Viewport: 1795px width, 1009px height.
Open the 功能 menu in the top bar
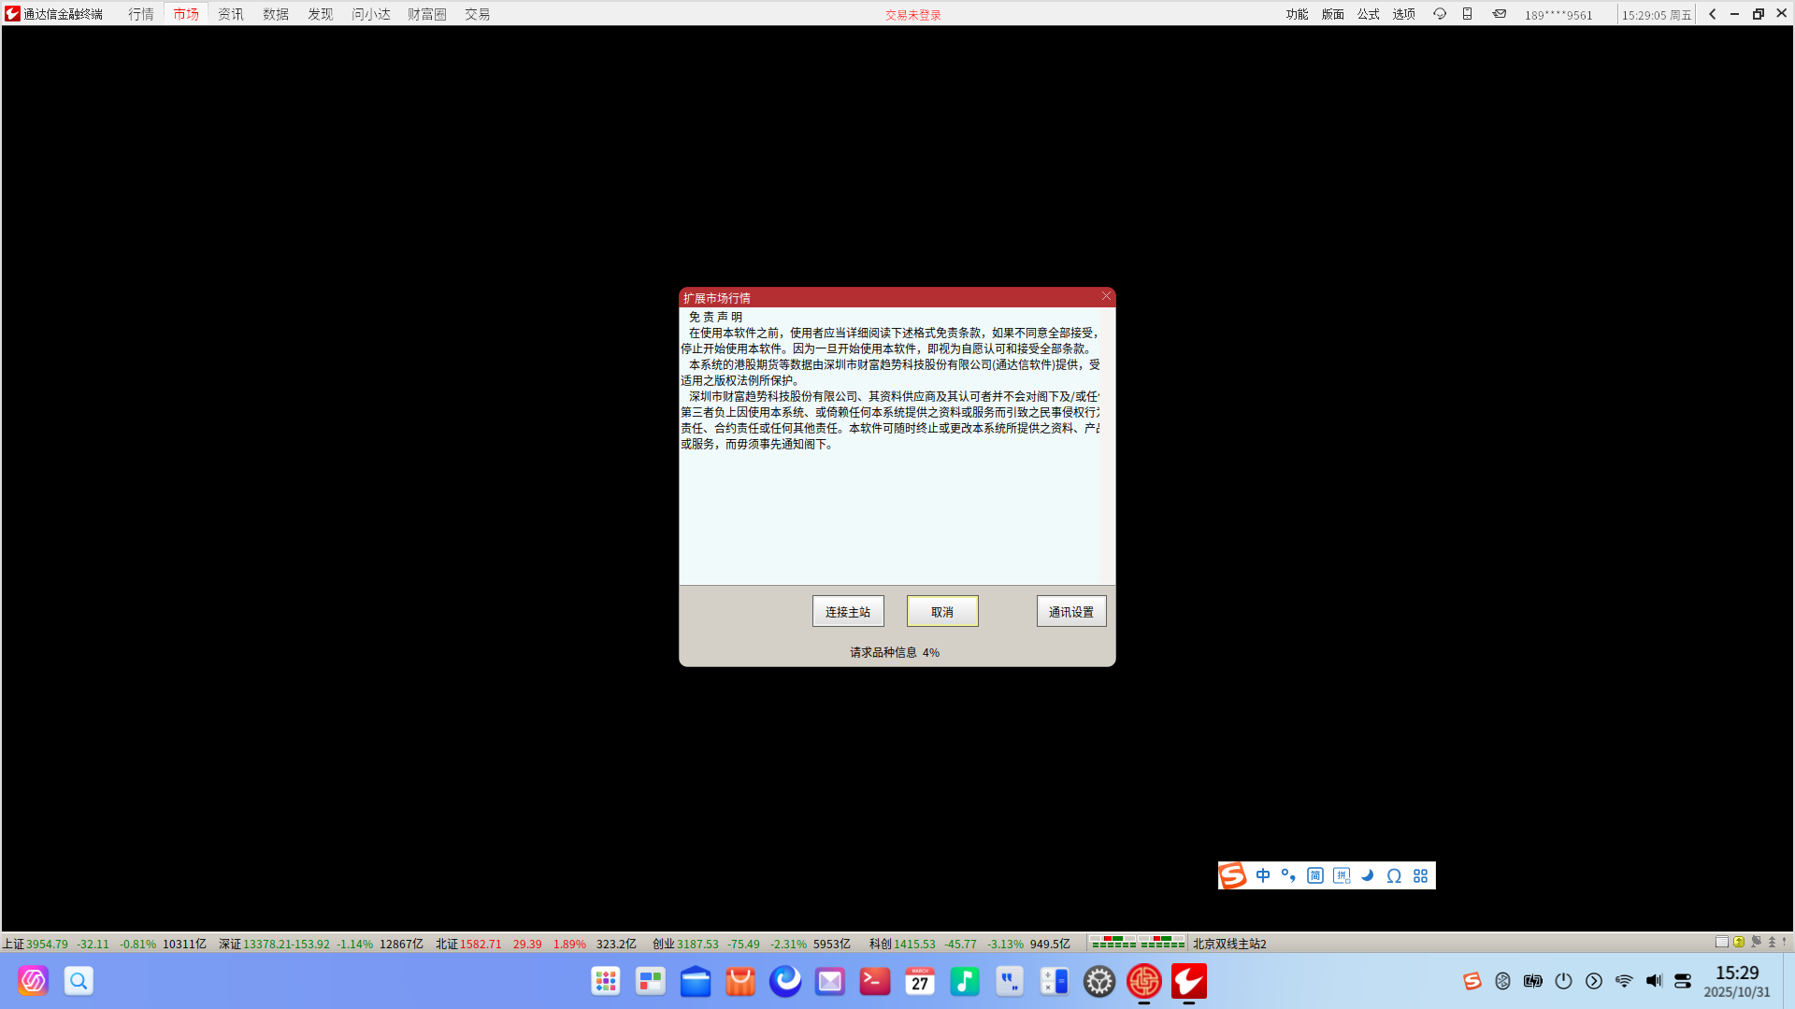pyautogui.click(x=1297, y=14)
